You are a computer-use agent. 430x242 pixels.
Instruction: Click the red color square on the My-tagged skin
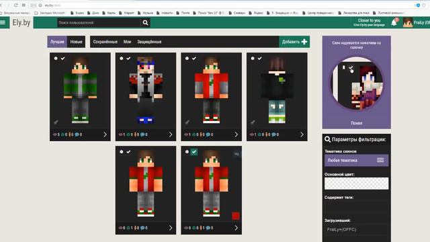[236, 216]
